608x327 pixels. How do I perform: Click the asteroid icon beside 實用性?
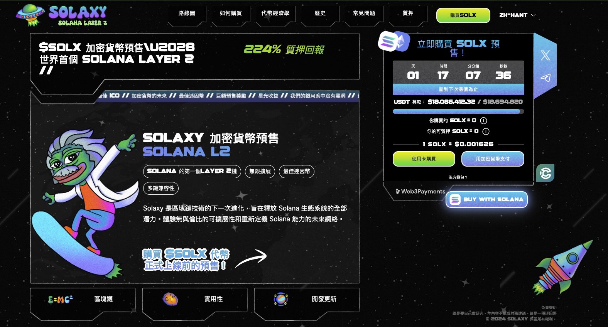pos(170,299)
